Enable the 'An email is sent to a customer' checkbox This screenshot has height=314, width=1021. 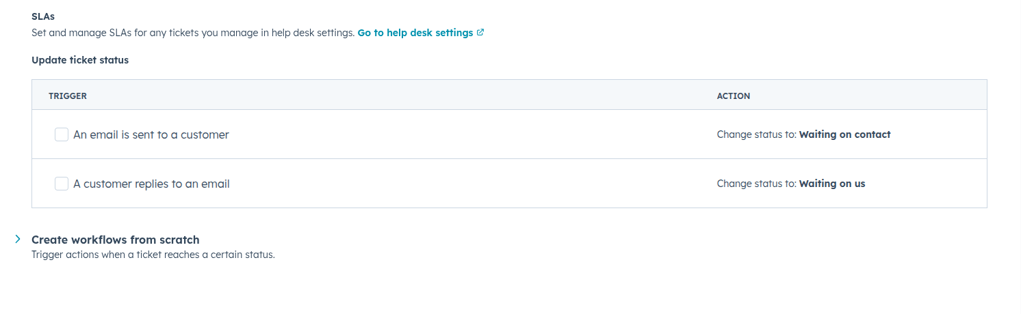pyautogui.click(x=62, y=134)
